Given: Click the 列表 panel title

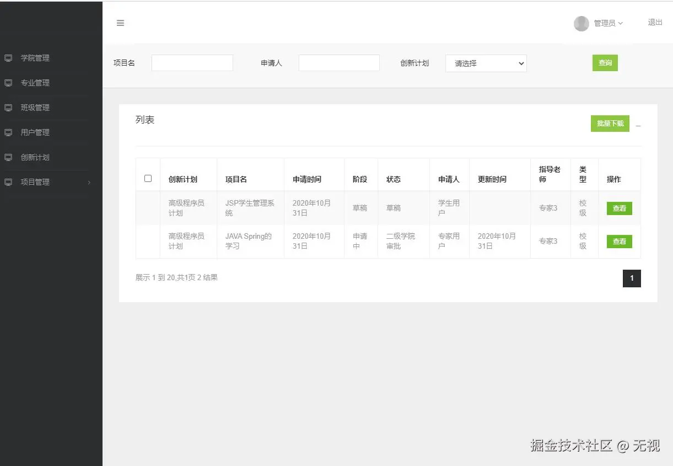Looking at the screenshot, I should point(145,120).
